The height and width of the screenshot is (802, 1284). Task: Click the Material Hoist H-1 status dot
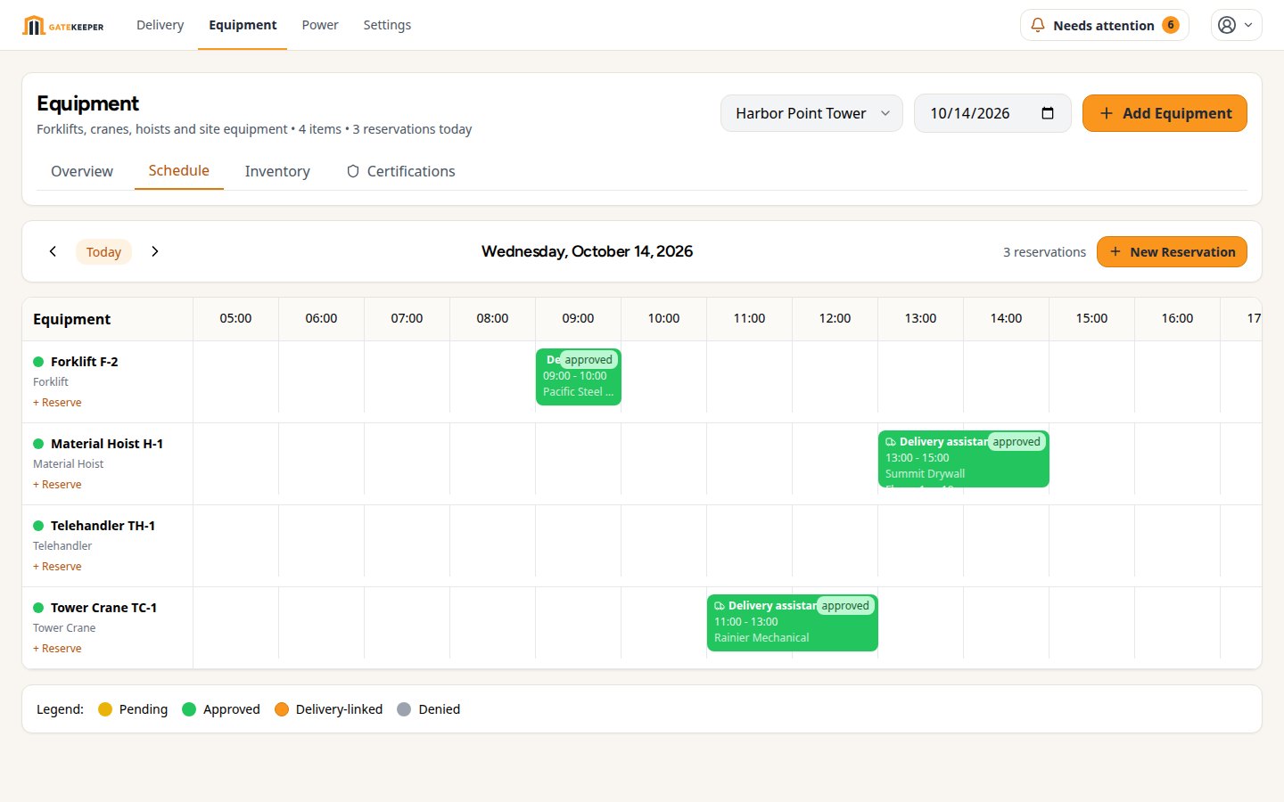tap(38, 444)
